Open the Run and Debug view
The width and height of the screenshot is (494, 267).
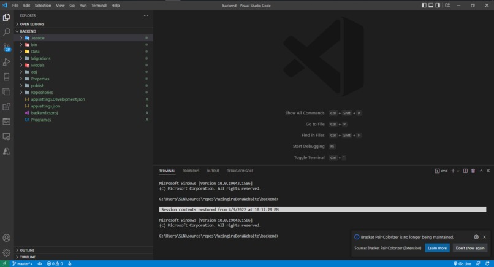[x=6, y=62]
